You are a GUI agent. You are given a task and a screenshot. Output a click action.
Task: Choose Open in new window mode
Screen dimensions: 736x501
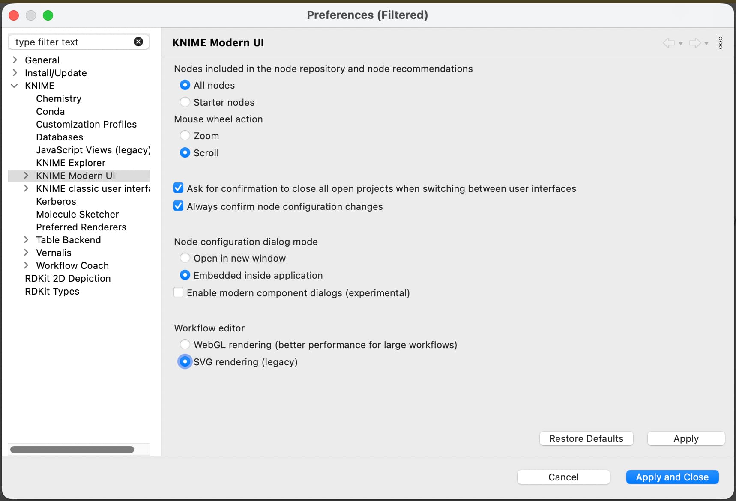185,258
